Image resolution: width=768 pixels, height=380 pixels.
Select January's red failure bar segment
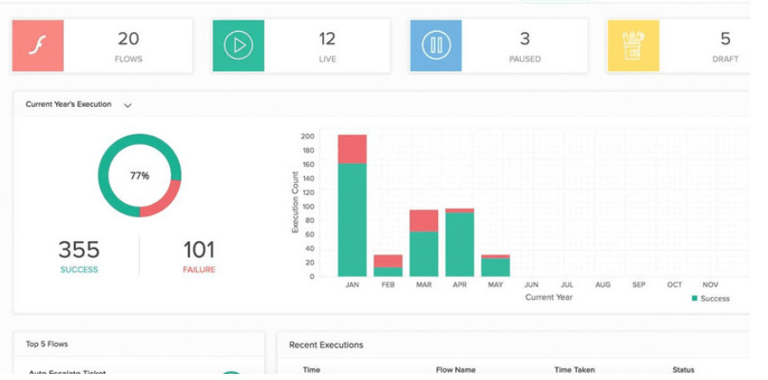coord(352,149)
